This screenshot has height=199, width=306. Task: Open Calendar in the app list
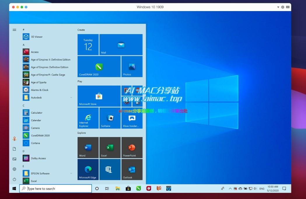(x=47, y=120)
